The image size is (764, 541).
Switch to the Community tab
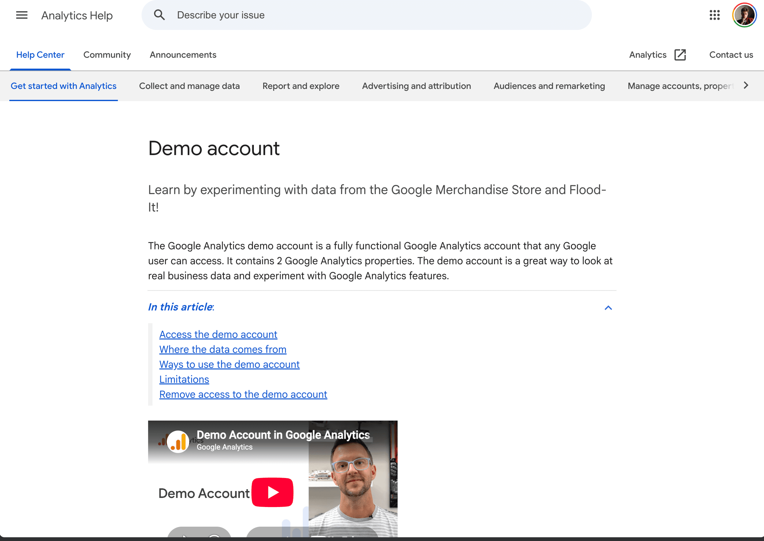pyautogui.click(x=107, y=55)
